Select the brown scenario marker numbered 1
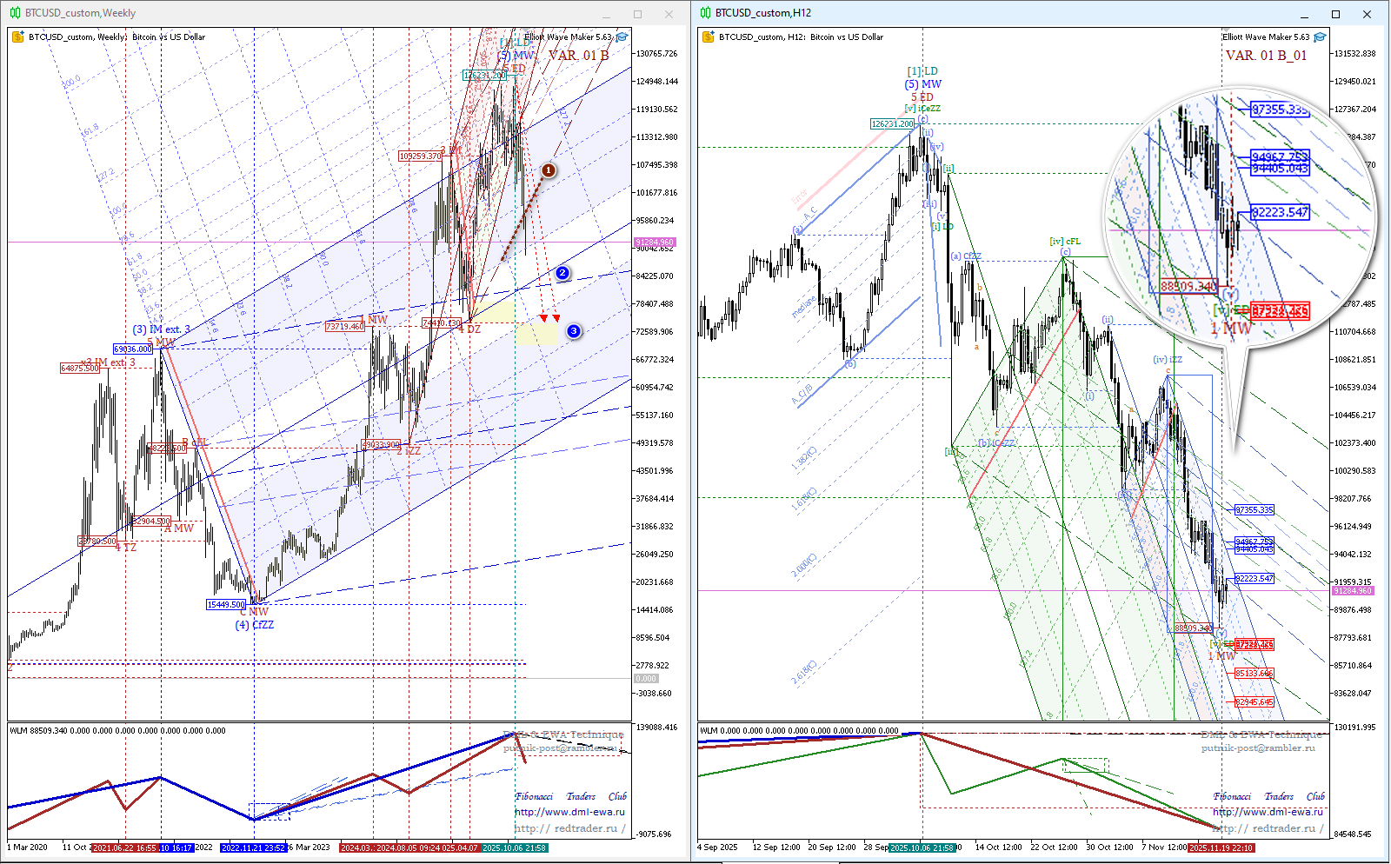1391x864 pixels. click(x=549, y=170)
